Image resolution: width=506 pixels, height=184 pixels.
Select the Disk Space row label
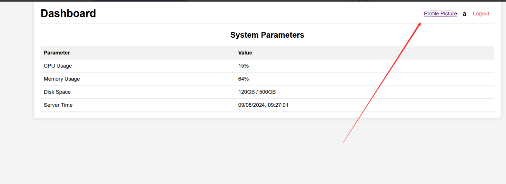point(57,92)
